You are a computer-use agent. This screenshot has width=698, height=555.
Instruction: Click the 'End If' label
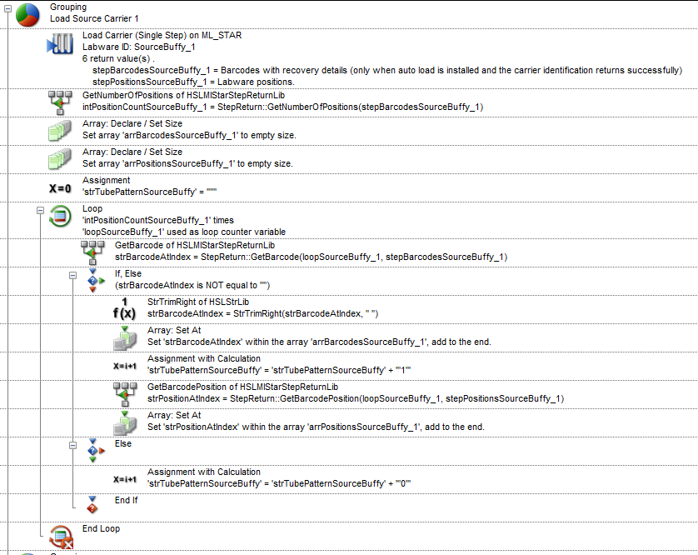click(127, 500)
